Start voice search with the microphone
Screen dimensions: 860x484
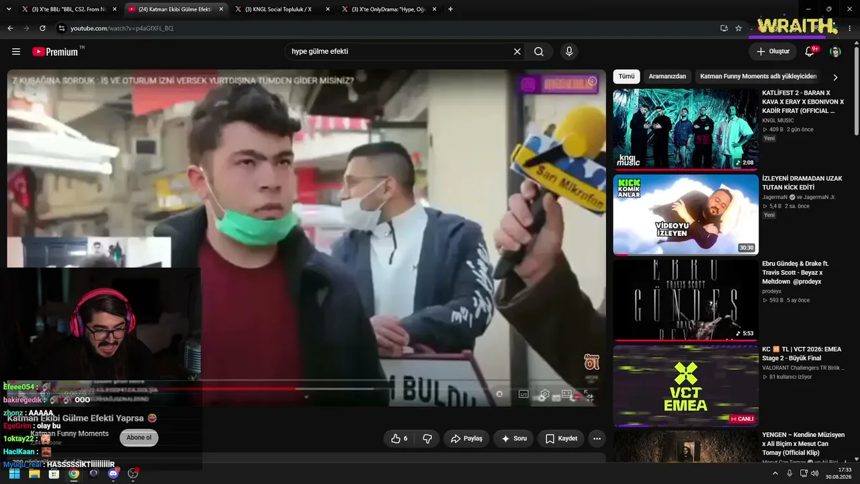(x=569, y=52)
